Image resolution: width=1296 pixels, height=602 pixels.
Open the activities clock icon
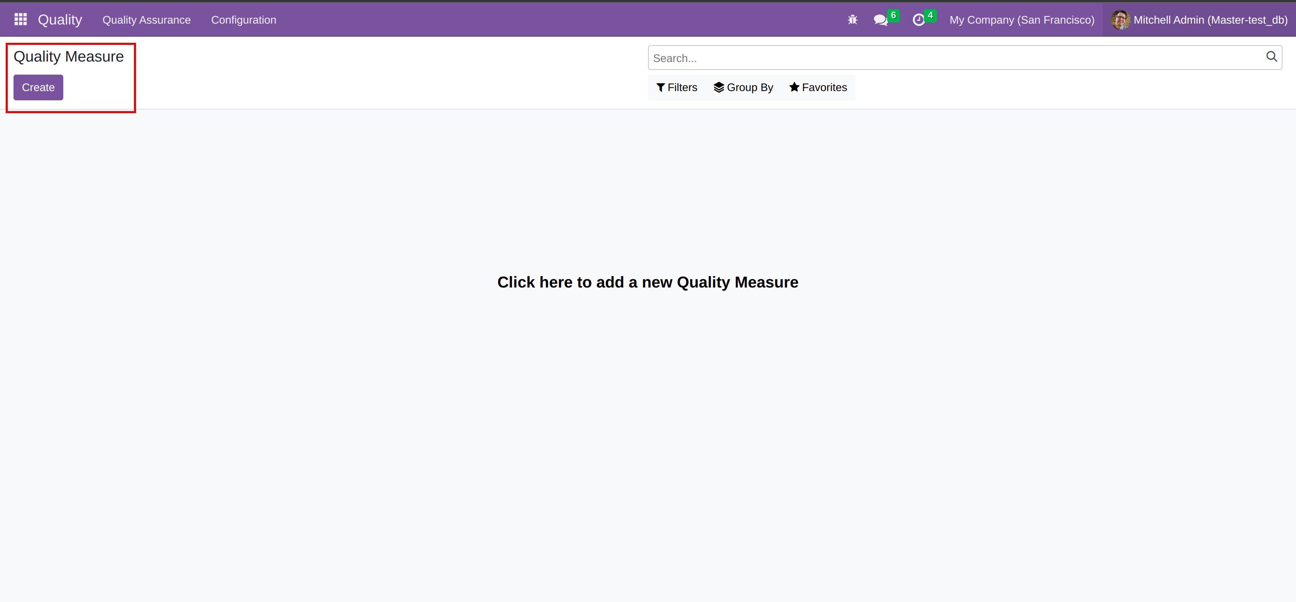918,20
